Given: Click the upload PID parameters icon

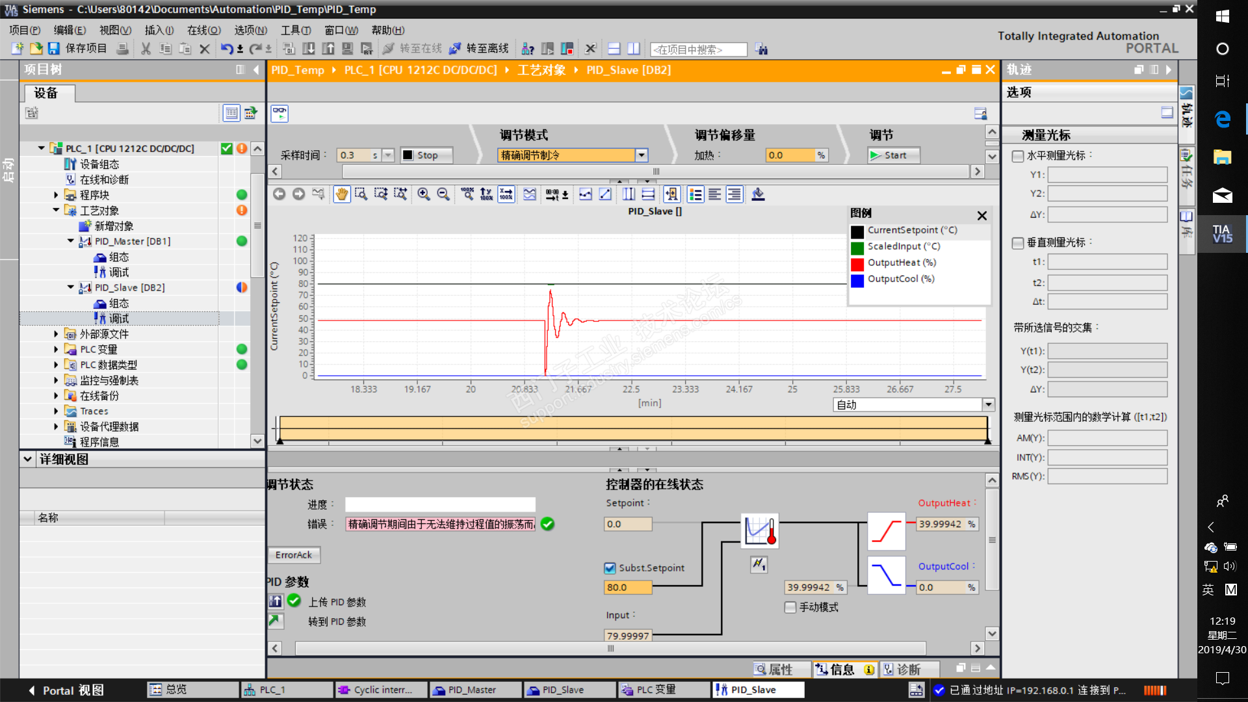Looking at the screenshot, I should tap(276, 601).
